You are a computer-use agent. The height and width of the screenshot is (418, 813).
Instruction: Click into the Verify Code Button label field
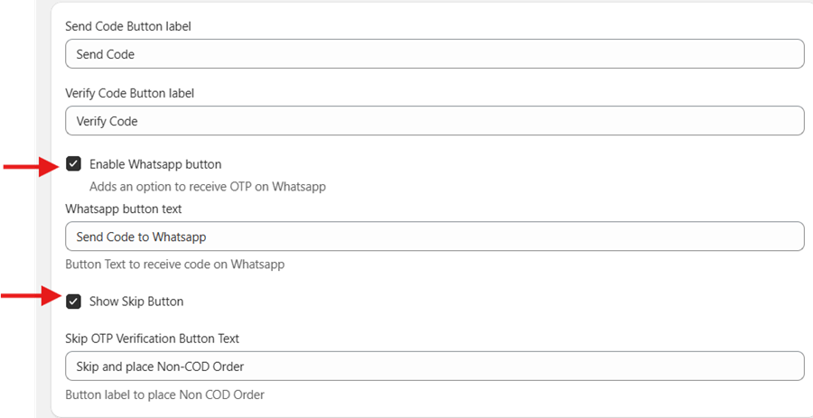435,121
